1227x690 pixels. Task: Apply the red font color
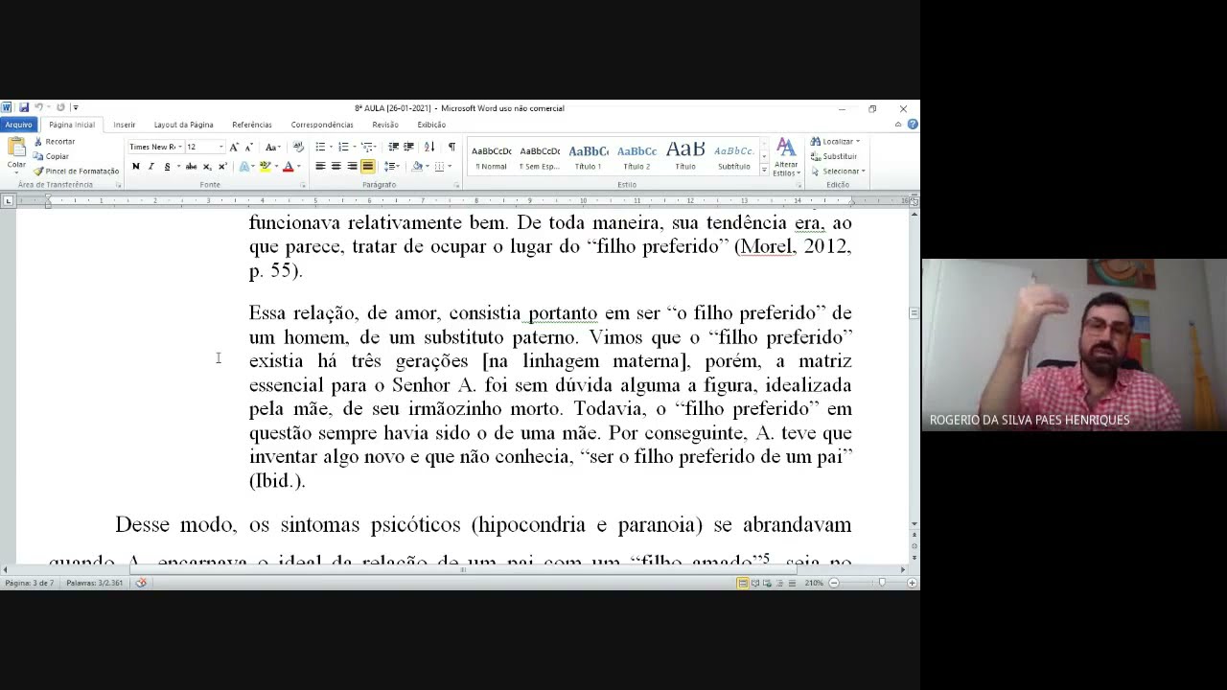(288, 167)
